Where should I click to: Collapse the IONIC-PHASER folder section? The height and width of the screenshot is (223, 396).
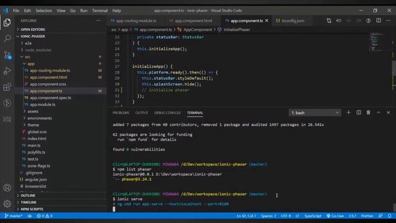pyautogui.click(x=33, y=37)
